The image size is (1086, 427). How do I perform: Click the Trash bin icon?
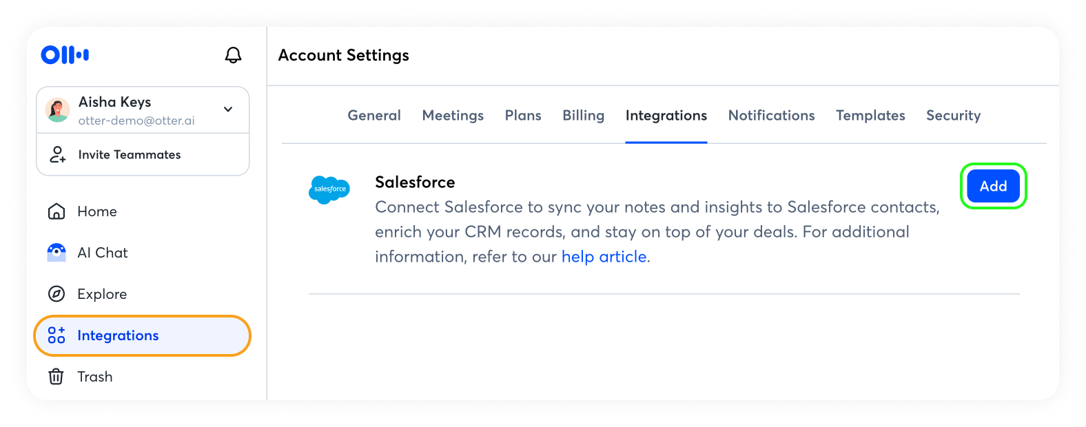coord(57,377)
